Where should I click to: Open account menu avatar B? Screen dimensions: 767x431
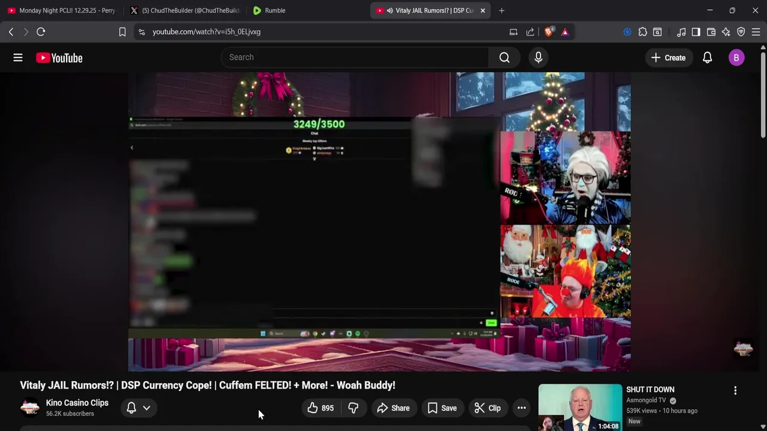(x=736, y=57)
